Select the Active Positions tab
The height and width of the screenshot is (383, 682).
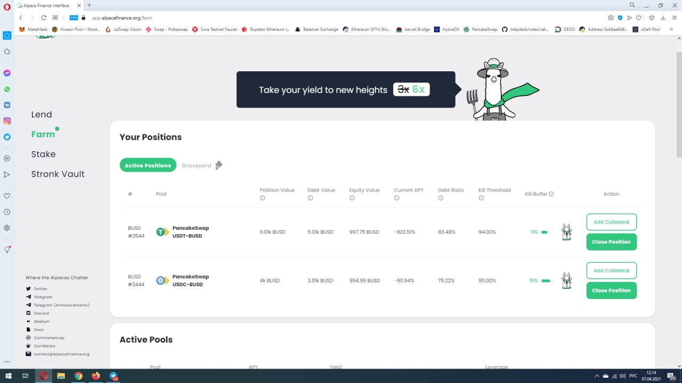click(148, 165)
